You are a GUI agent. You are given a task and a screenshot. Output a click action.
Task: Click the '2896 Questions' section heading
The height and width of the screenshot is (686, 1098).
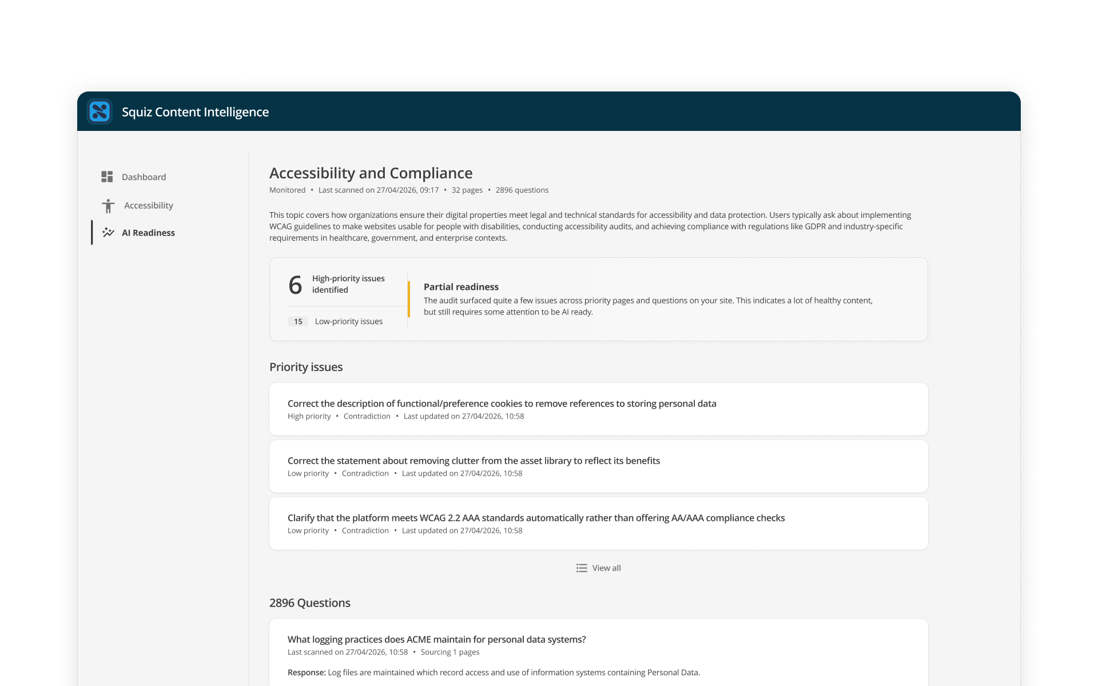click(x=310, y=603)
